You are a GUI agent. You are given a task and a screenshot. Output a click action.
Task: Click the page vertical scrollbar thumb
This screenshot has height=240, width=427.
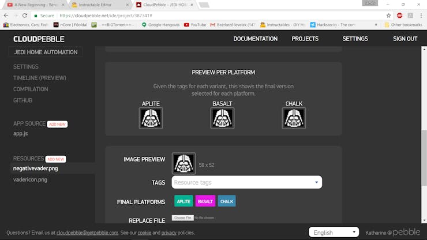(424, 158)
